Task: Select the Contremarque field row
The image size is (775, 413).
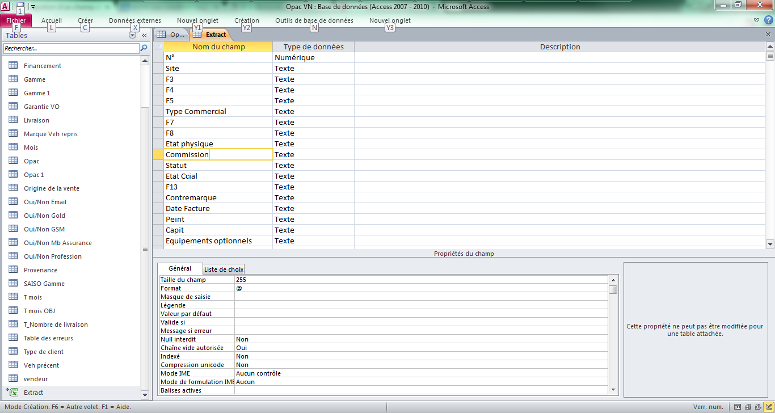Action: click(218, 197)
